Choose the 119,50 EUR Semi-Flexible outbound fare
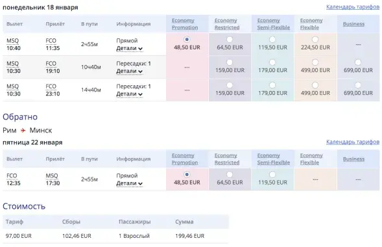 pos(272,40)
